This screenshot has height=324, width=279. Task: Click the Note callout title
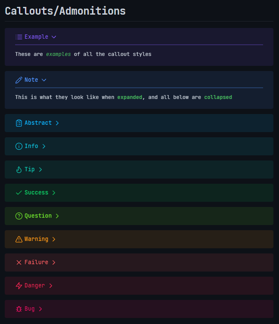(x=31, y=80)
